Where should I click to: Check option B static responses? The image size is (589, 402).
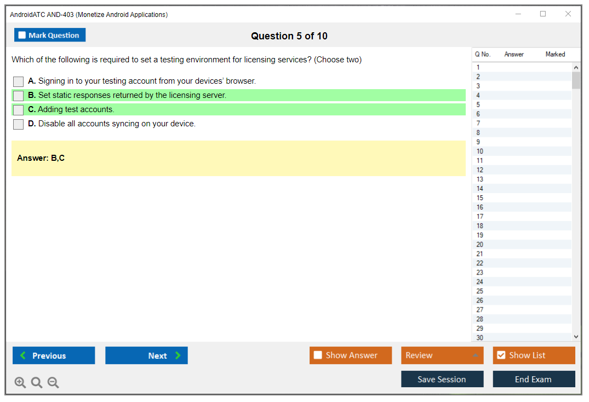coord(19,96)
